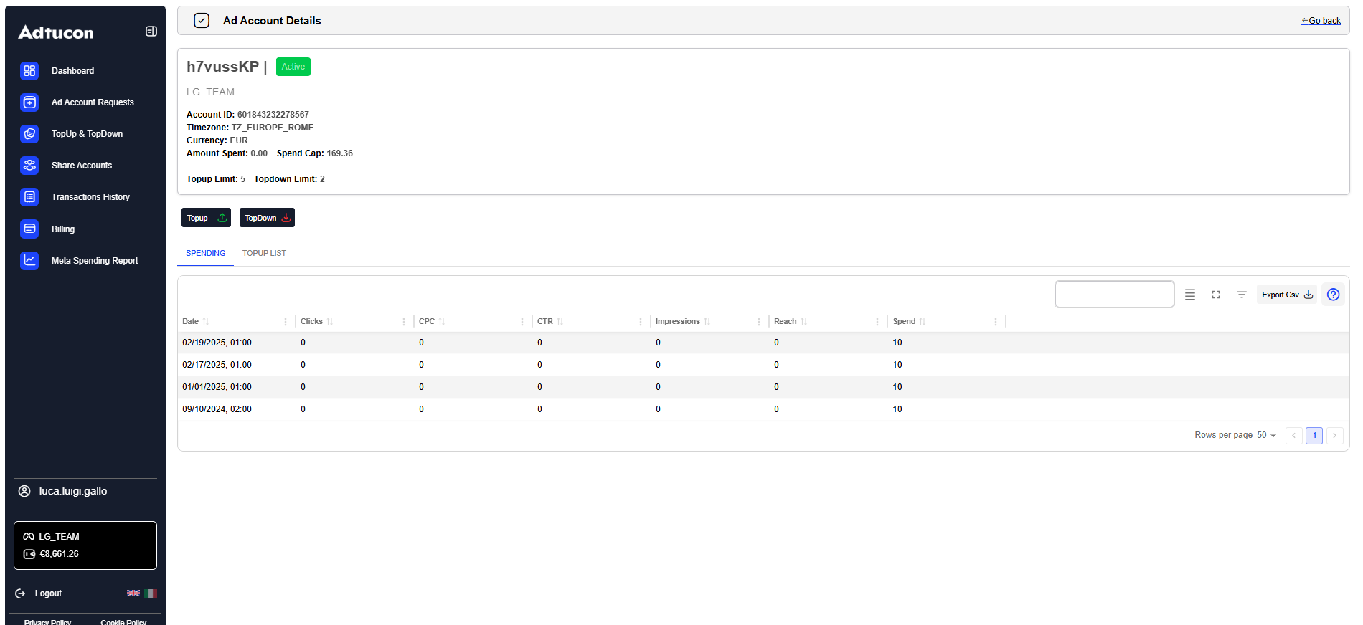Open the table filter icon
The height and width of the screenshot is (625, 1363).
tap(1242, 295)
